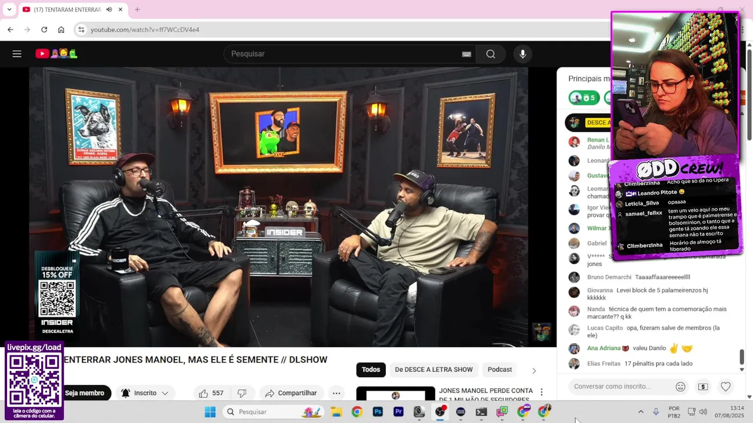Go to YouTube home via the logo

[x=56, y=54]
